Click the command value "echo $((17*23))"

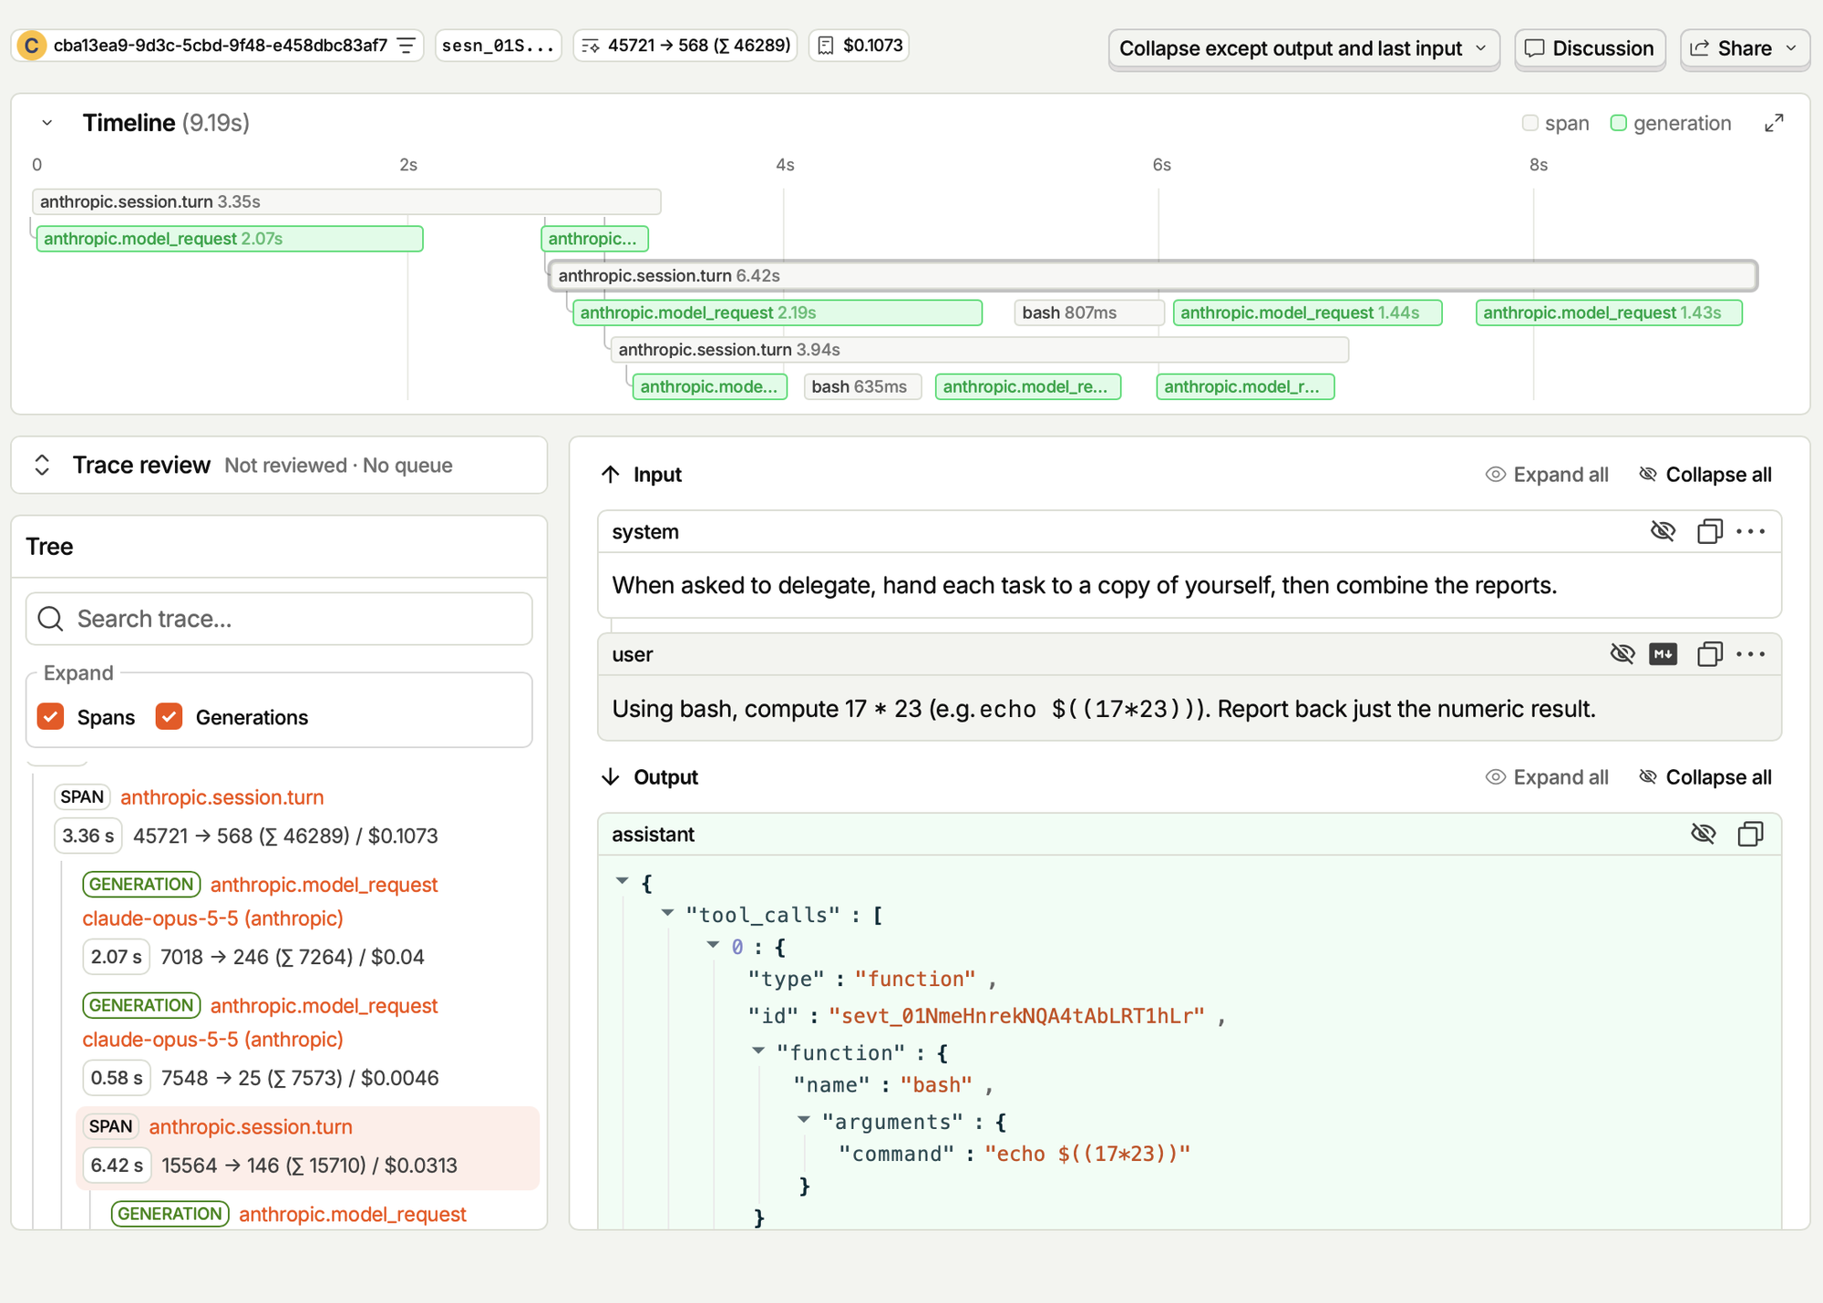pos(1087,1154)
